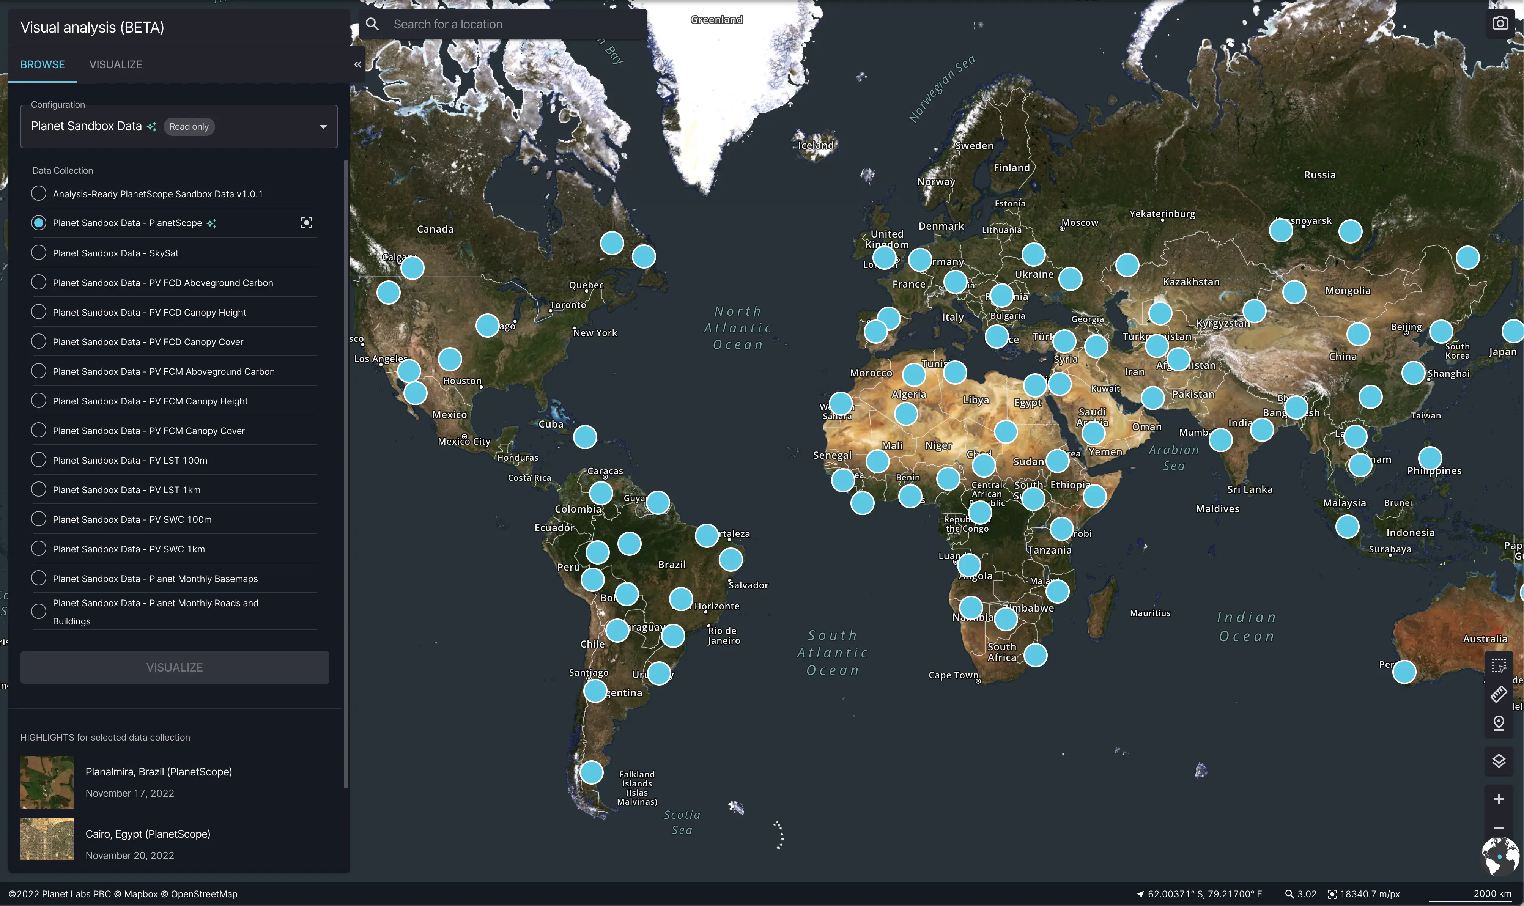
Task: Click the camera screenshot icon
Action: 1500,23
